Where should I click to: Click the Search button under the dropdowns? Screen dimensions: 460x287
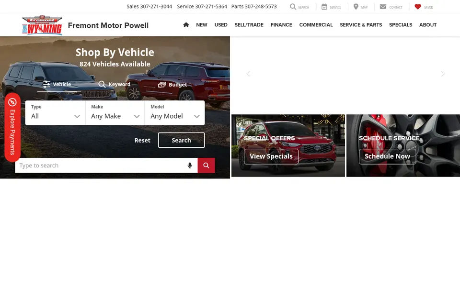[x=181, y=140]
